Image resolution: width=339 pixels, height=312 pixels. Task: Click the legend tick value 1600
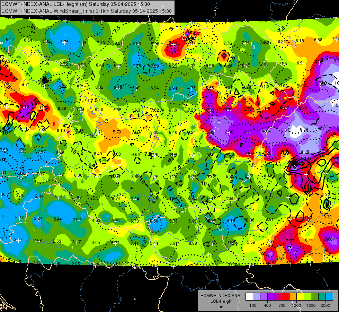(x=311, y=305)
